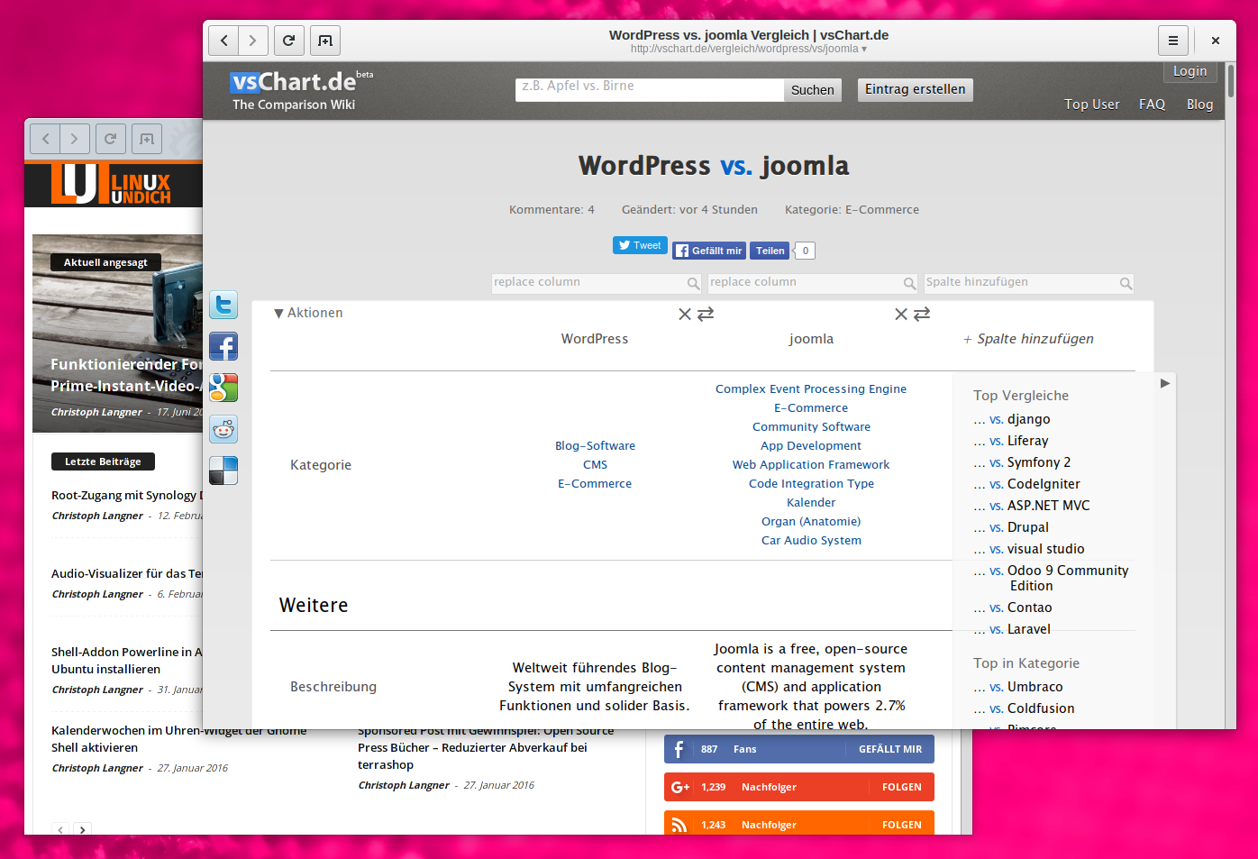
Task: Focus the first replace column input
Action: click(x=597, y=283)
